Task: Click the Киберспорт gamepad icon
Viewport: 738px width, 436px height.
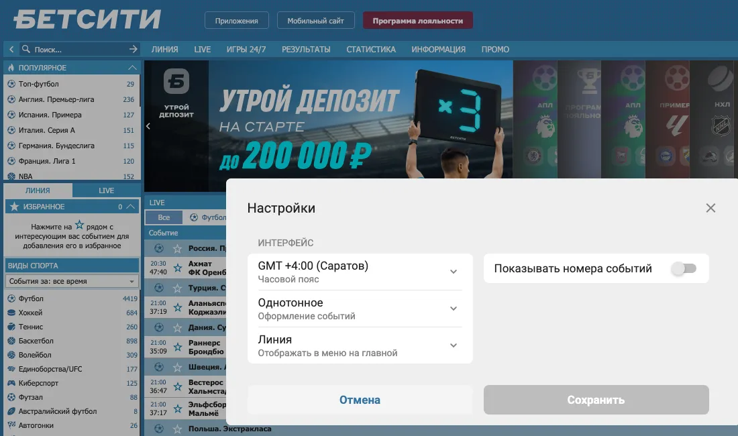Action: tap(12, 383)
